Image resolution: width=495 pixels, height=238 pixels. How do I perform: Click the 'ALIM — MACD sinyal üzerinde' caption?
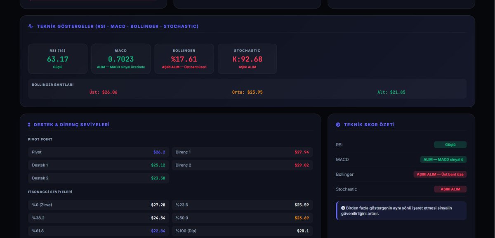pyautogui.click(x=121, y=67)
